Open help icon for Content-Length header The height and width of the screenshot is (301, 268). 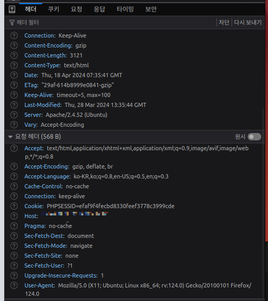(x=14, y=55)
